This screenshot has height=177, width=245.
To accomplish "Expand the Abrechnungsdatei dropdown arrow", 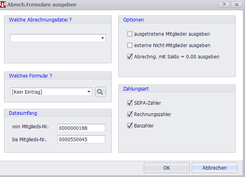I will pos(103,38).
